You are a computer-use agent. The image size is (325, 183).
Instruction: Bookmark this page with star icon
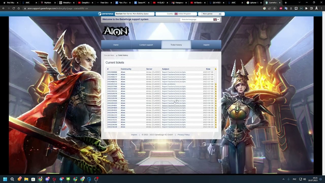274,8
